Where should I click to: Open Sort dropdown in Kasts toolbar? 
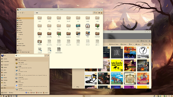[131, 44]
